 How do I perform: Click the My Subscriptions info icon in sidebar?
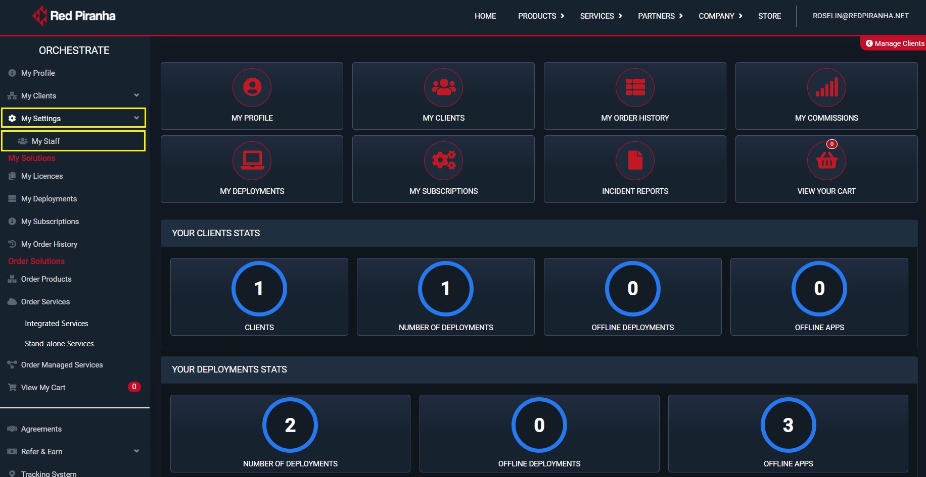pos(12,221)
